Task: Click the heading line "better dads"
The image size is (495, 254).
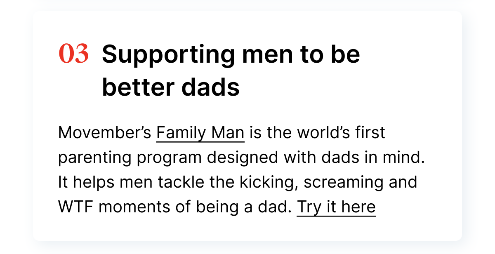Action: pyautogui.click(x=171, y=87)
